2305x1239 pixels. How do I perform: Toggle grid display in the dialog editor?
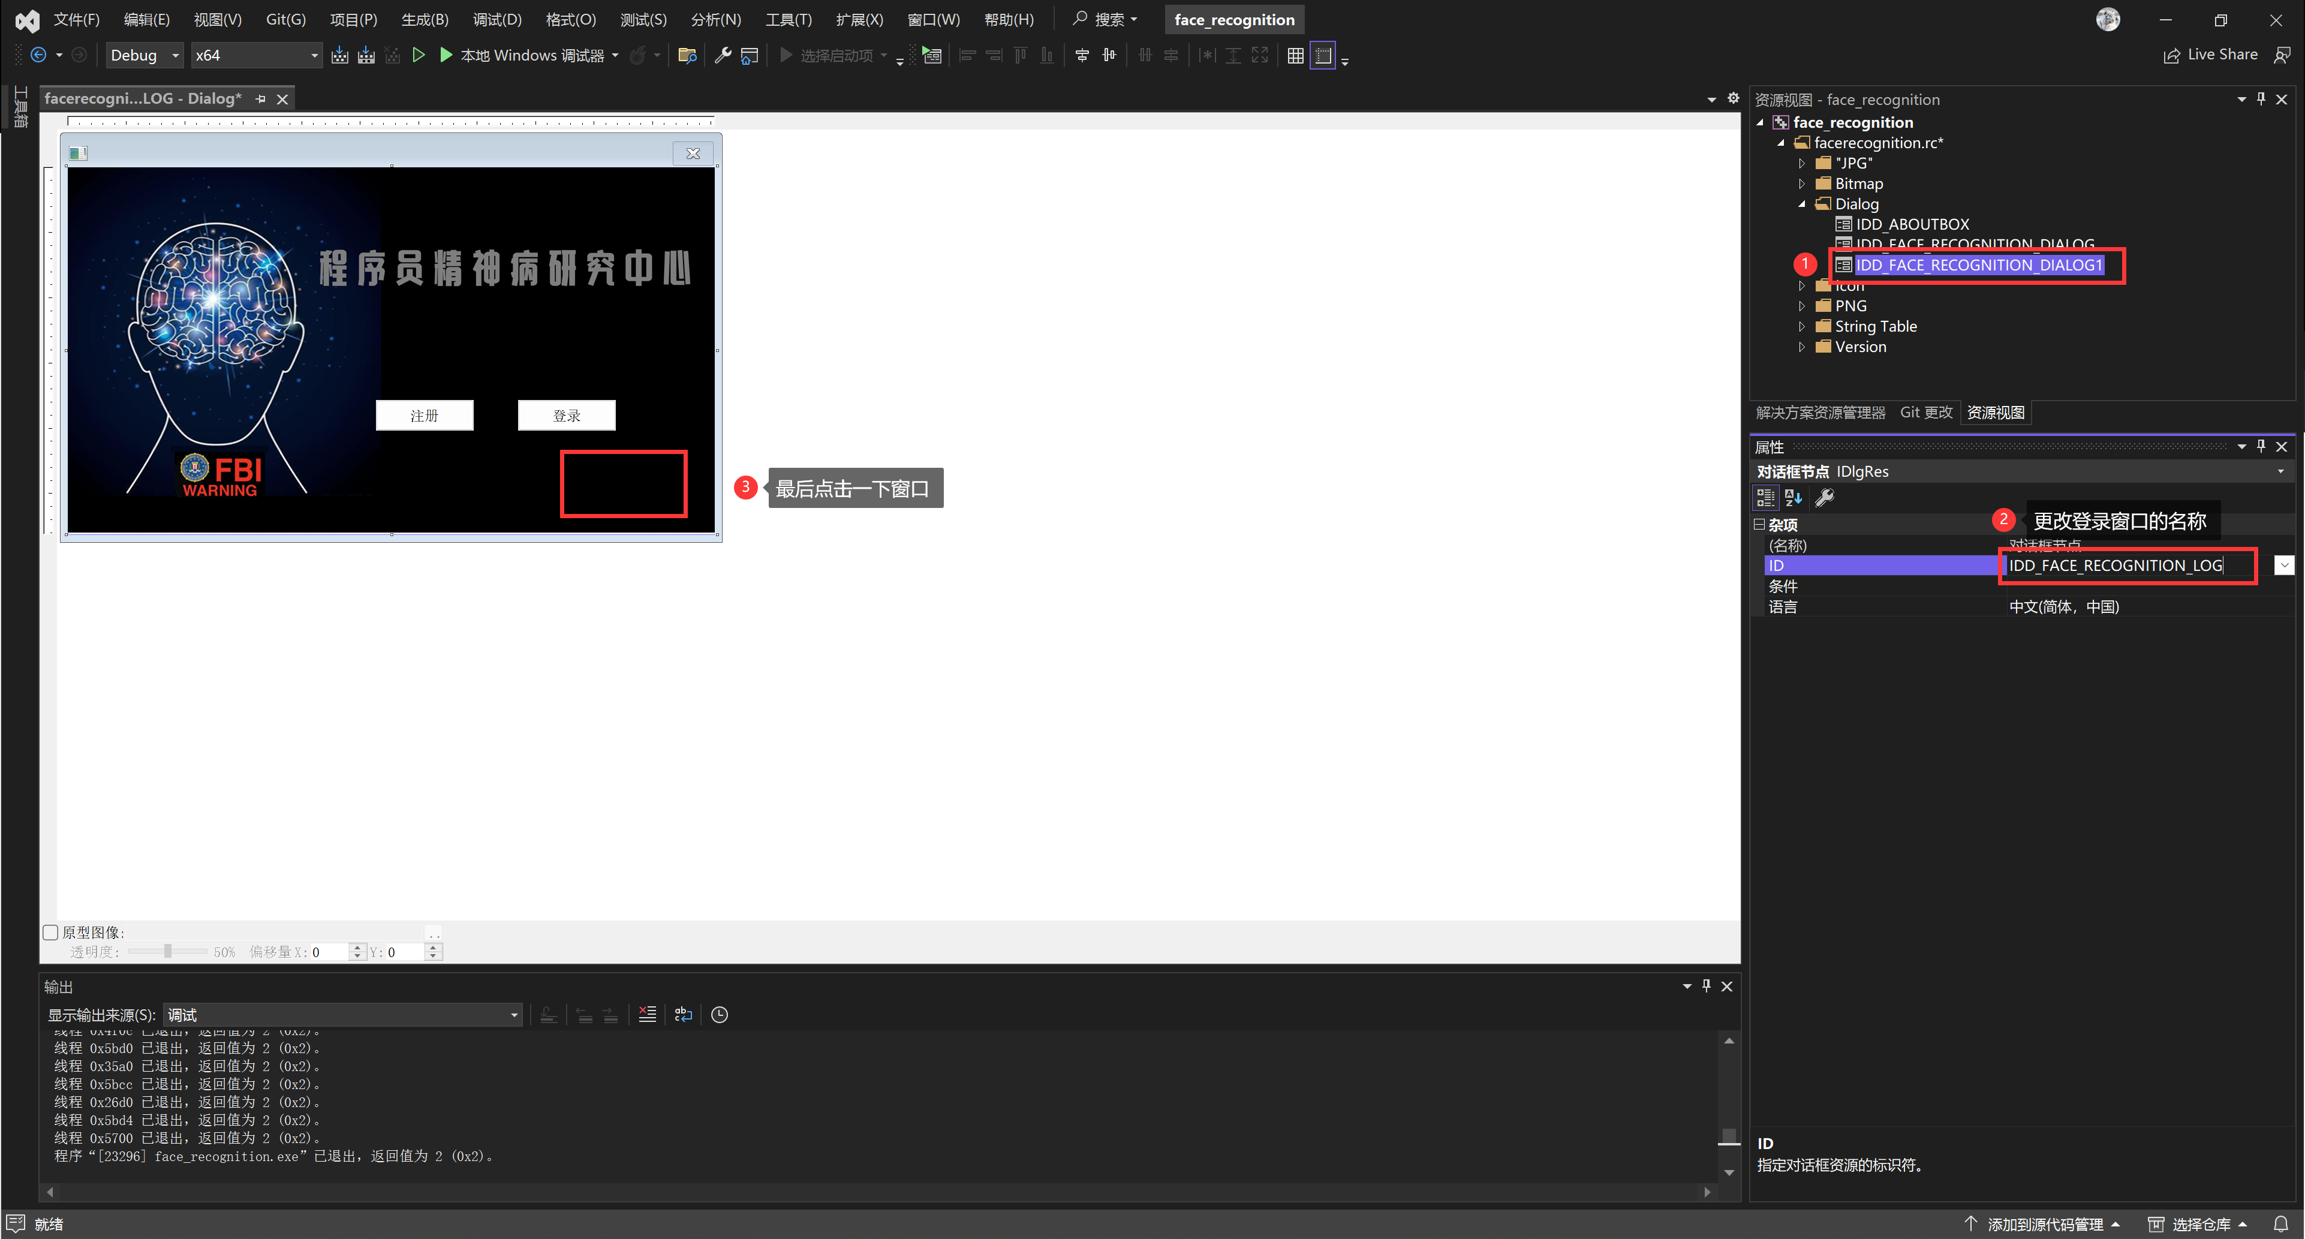pos(1295,56)
